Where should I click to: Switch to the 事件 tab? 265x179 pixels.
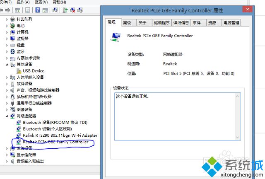[x=199, y=23]
